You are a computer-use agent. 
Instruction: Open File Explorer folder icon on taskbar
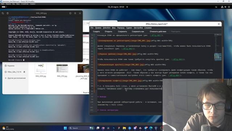click(124, 128)
